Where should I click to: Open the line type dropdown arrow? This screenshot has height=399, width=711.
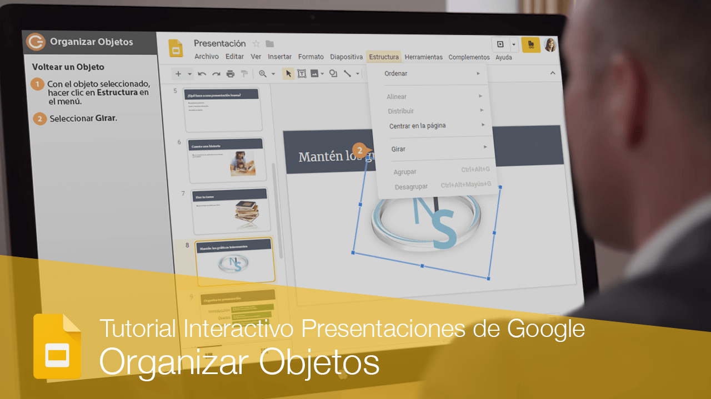pyautogui.click(x=357, y=73)
